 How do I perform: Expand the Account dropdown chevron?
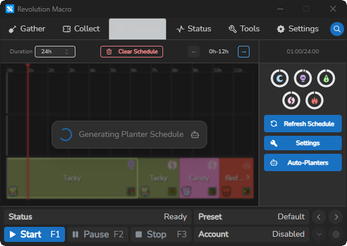(319, 234)
